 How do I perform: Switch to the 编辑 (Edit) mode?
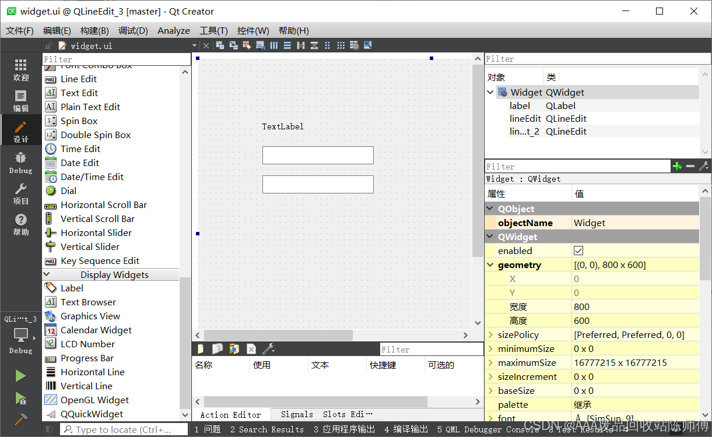(20, 101)
